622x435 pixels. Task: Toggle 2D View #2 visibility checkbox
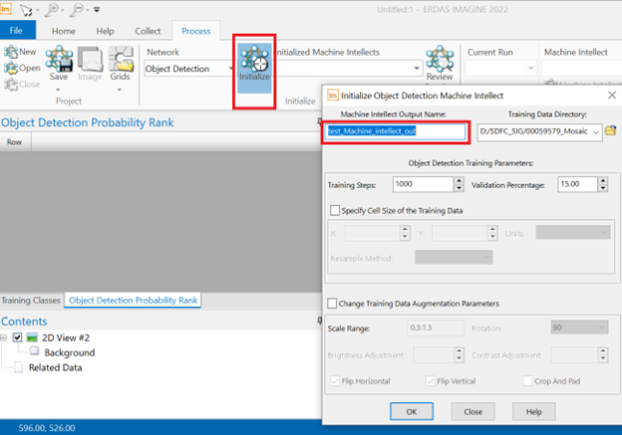tap(18, 337)
